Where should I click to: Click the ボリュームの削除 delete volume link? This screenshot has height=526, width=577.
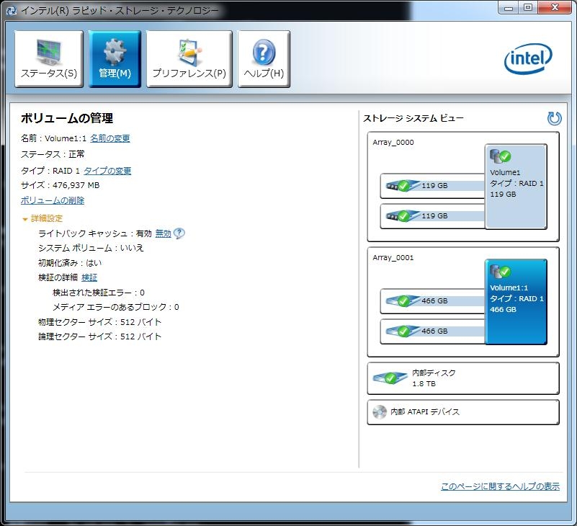click(x=53, y=200)
